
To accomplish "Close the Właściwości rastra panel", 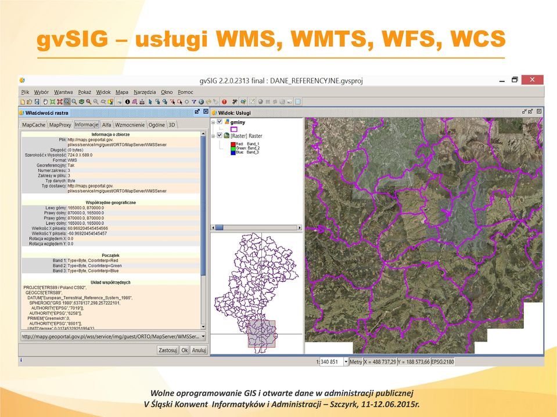I will [206, 112].
